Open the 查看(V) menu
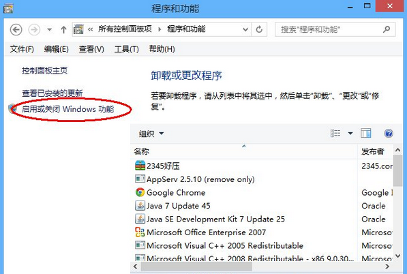 [x=91, y=49]
